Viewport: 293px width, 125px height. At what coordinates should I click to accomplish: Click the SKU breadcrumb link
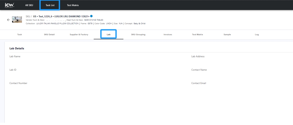pyautogui.click(x=28, y=17)
